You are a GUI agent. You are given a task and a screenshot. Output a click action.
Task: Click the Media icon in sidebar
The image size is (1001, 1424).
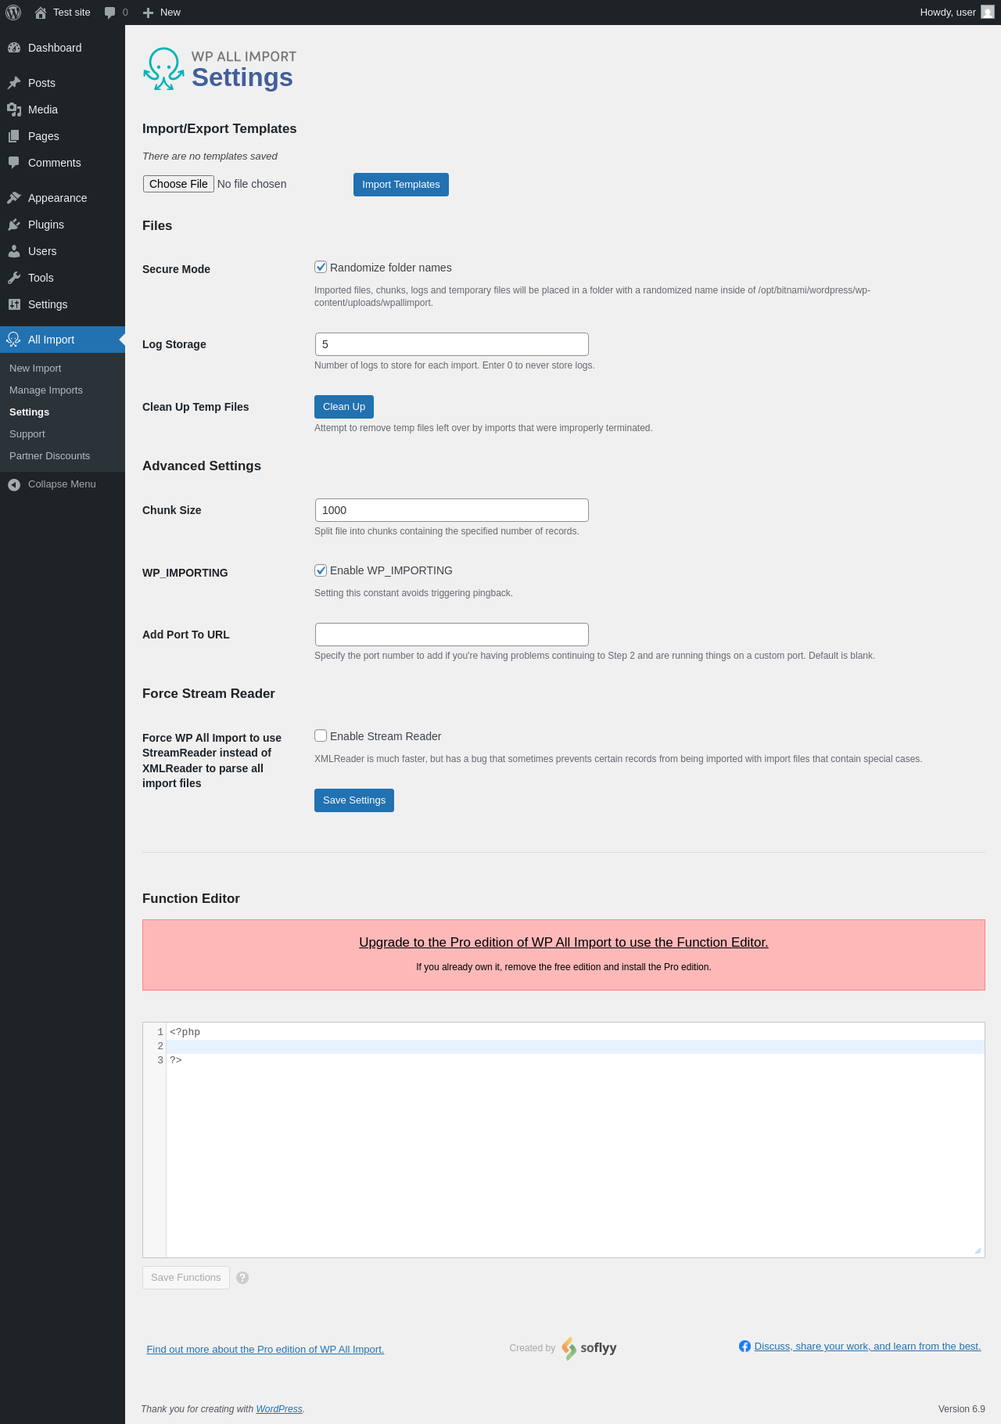(14, 110)
